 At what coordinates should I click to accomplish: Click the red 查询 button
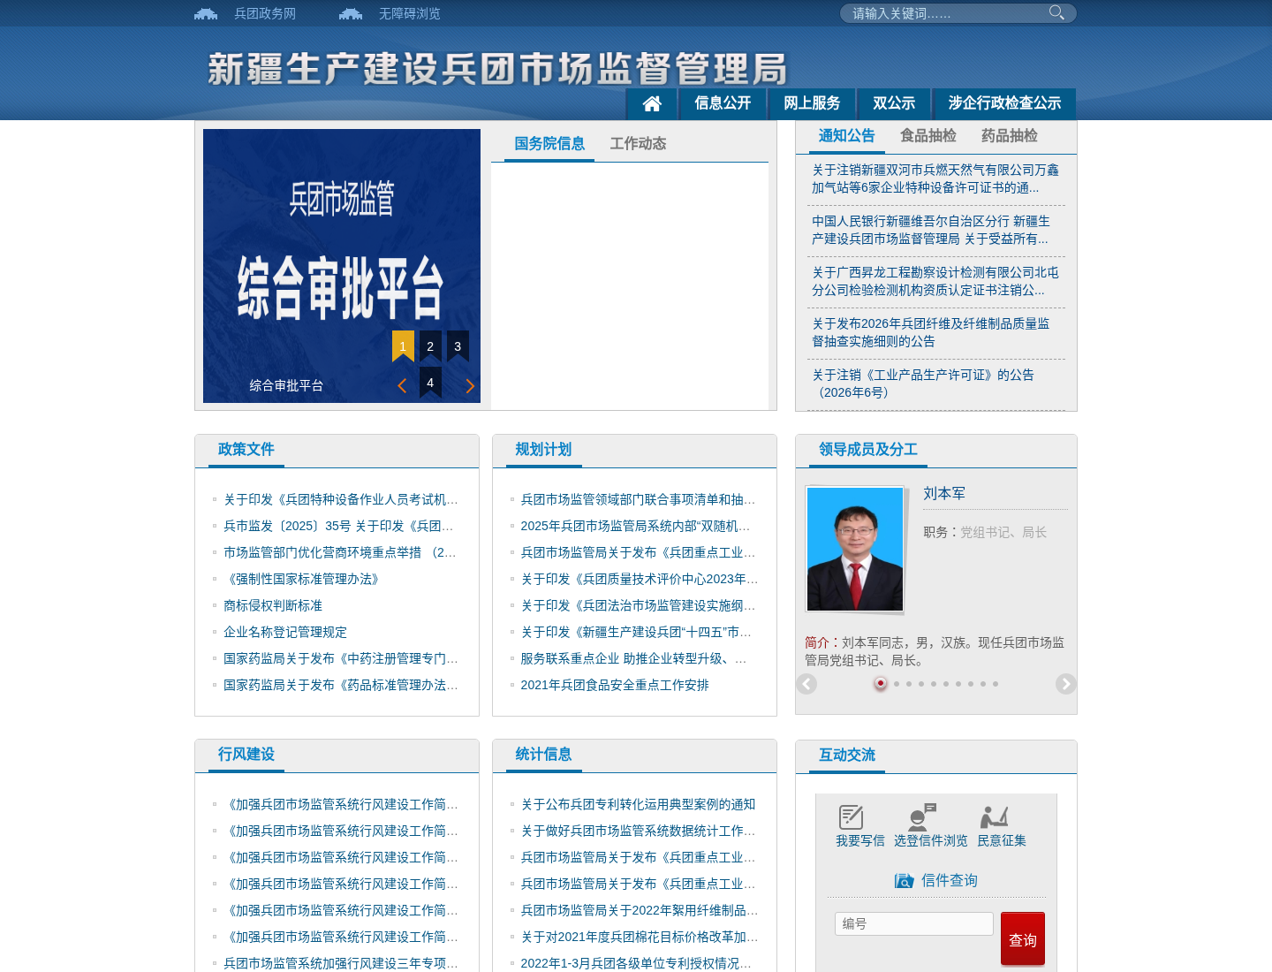[1023, 939]
